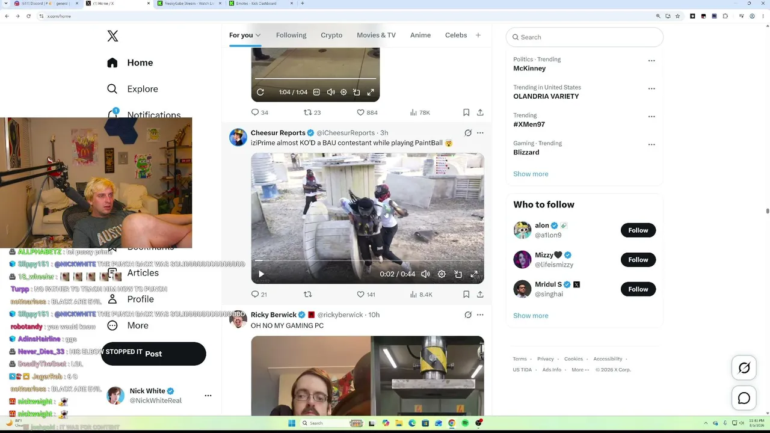Switch to the Following tab
This screenshot has width=770, height=433.
(x=291, y=35)
